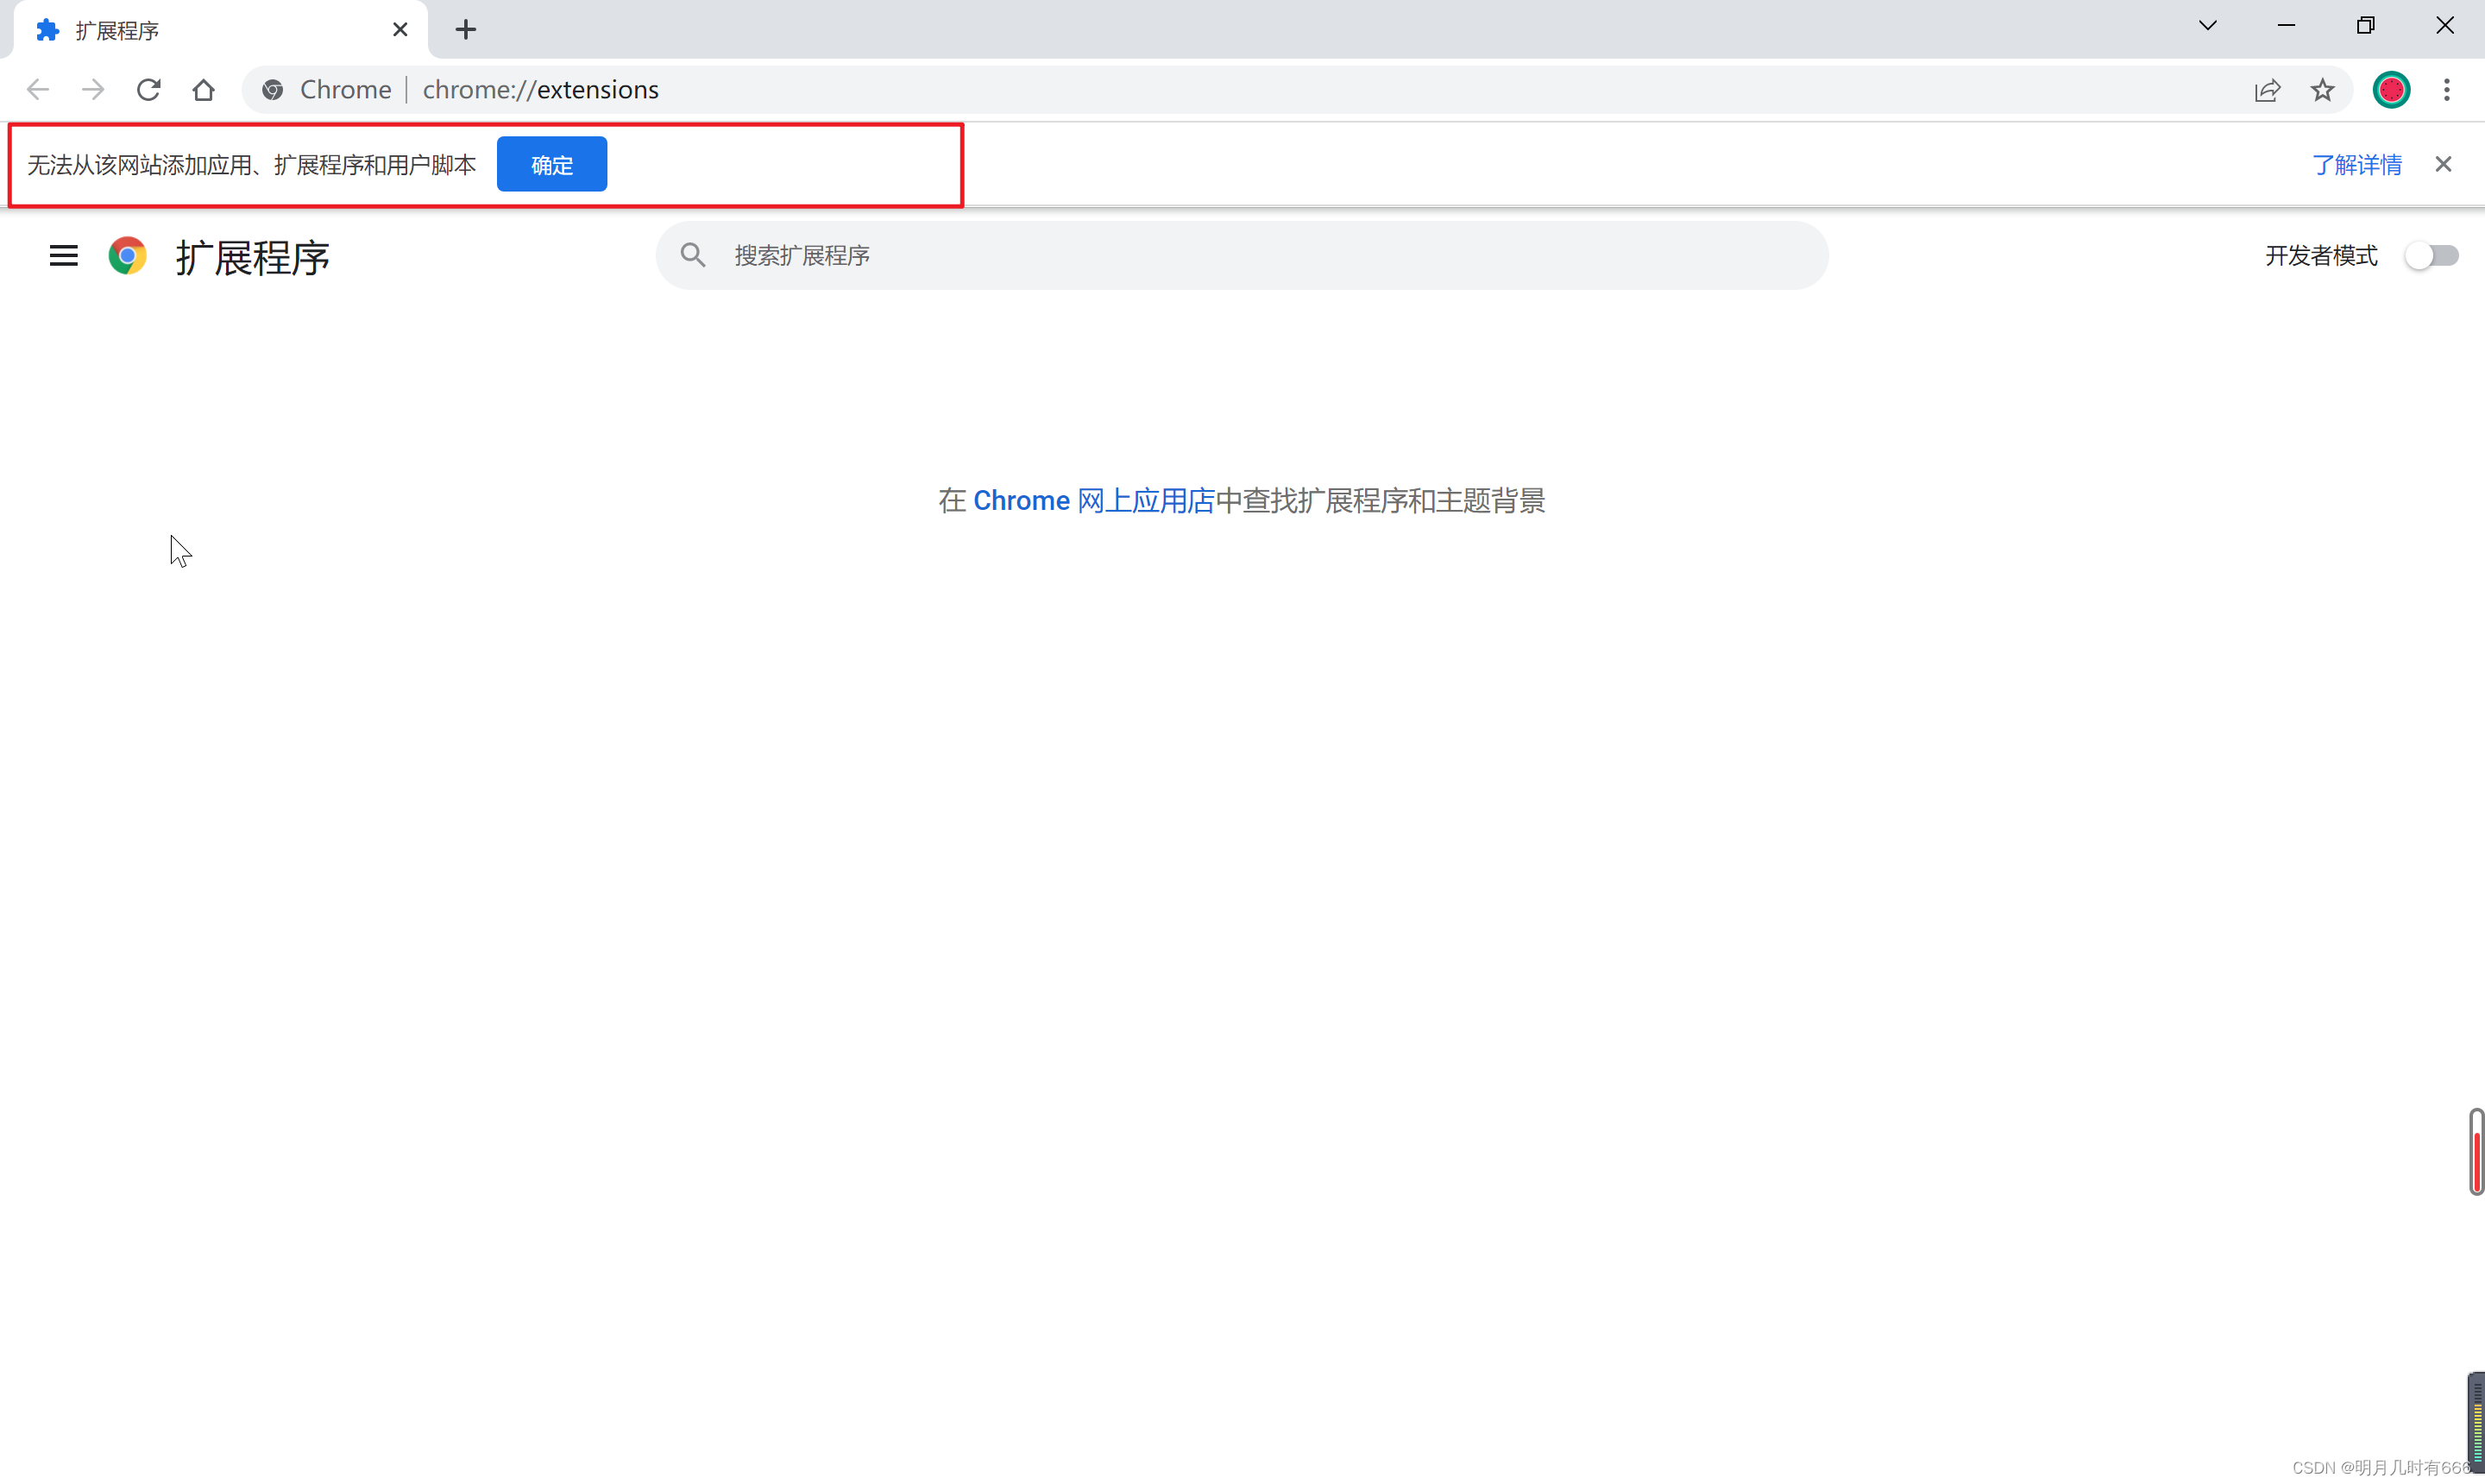Go to the home page icon
Viewport: 2485px width, 1484px height.
click(x=204, y=90)
